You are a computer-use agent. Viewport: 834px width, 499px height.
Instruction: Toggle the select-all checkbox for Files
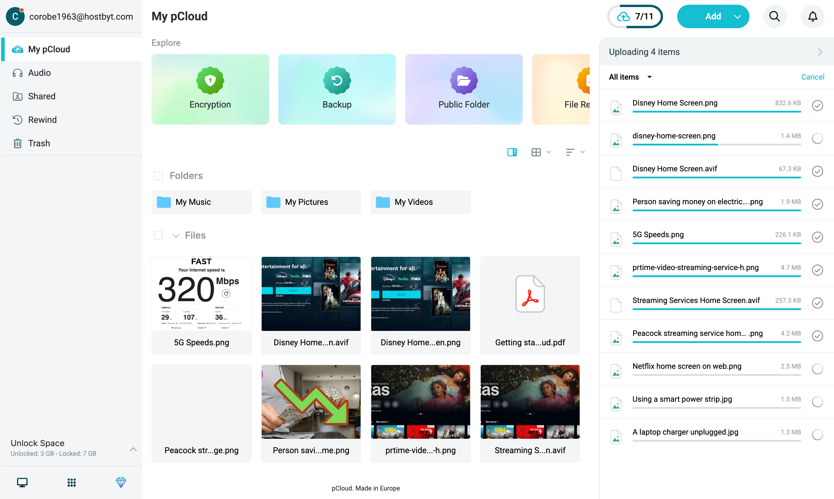(158, 235)
